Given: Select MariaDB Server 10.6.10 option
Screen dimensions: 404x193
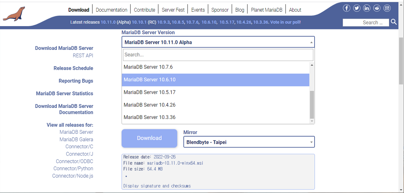Looking at the screenshot, I should pyautogui.click(x=216, y=79).
